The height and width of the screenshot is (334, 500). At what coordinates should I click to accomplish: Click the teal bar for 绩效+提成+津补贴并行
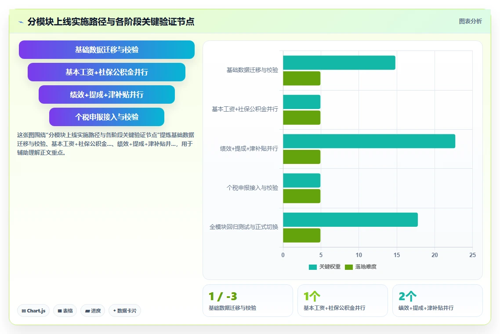pos(369,141)
